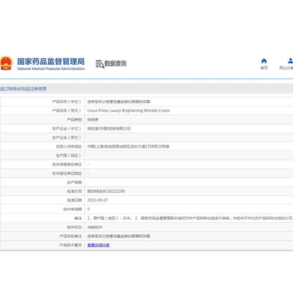The image size is (293, 293).
Task: Click the 产品名称备注 label cell
Action: tap(42, 236)
